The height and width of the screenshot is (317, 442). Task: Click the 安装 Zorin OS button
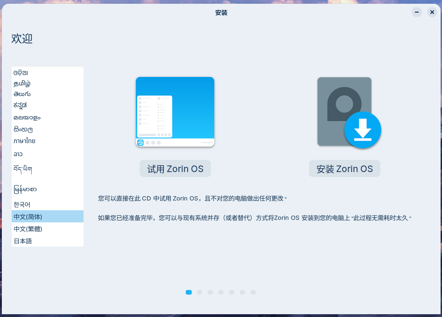344,168
